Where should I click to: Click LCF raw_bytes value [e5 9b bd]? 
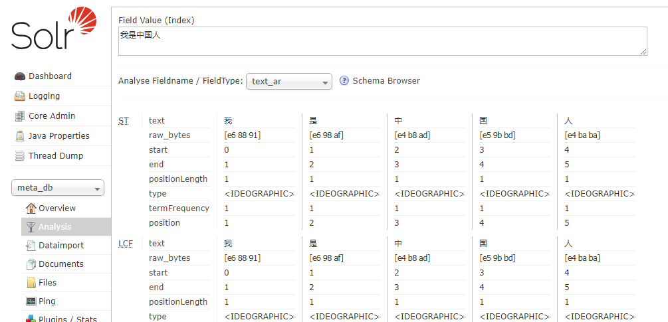point(498,258)
